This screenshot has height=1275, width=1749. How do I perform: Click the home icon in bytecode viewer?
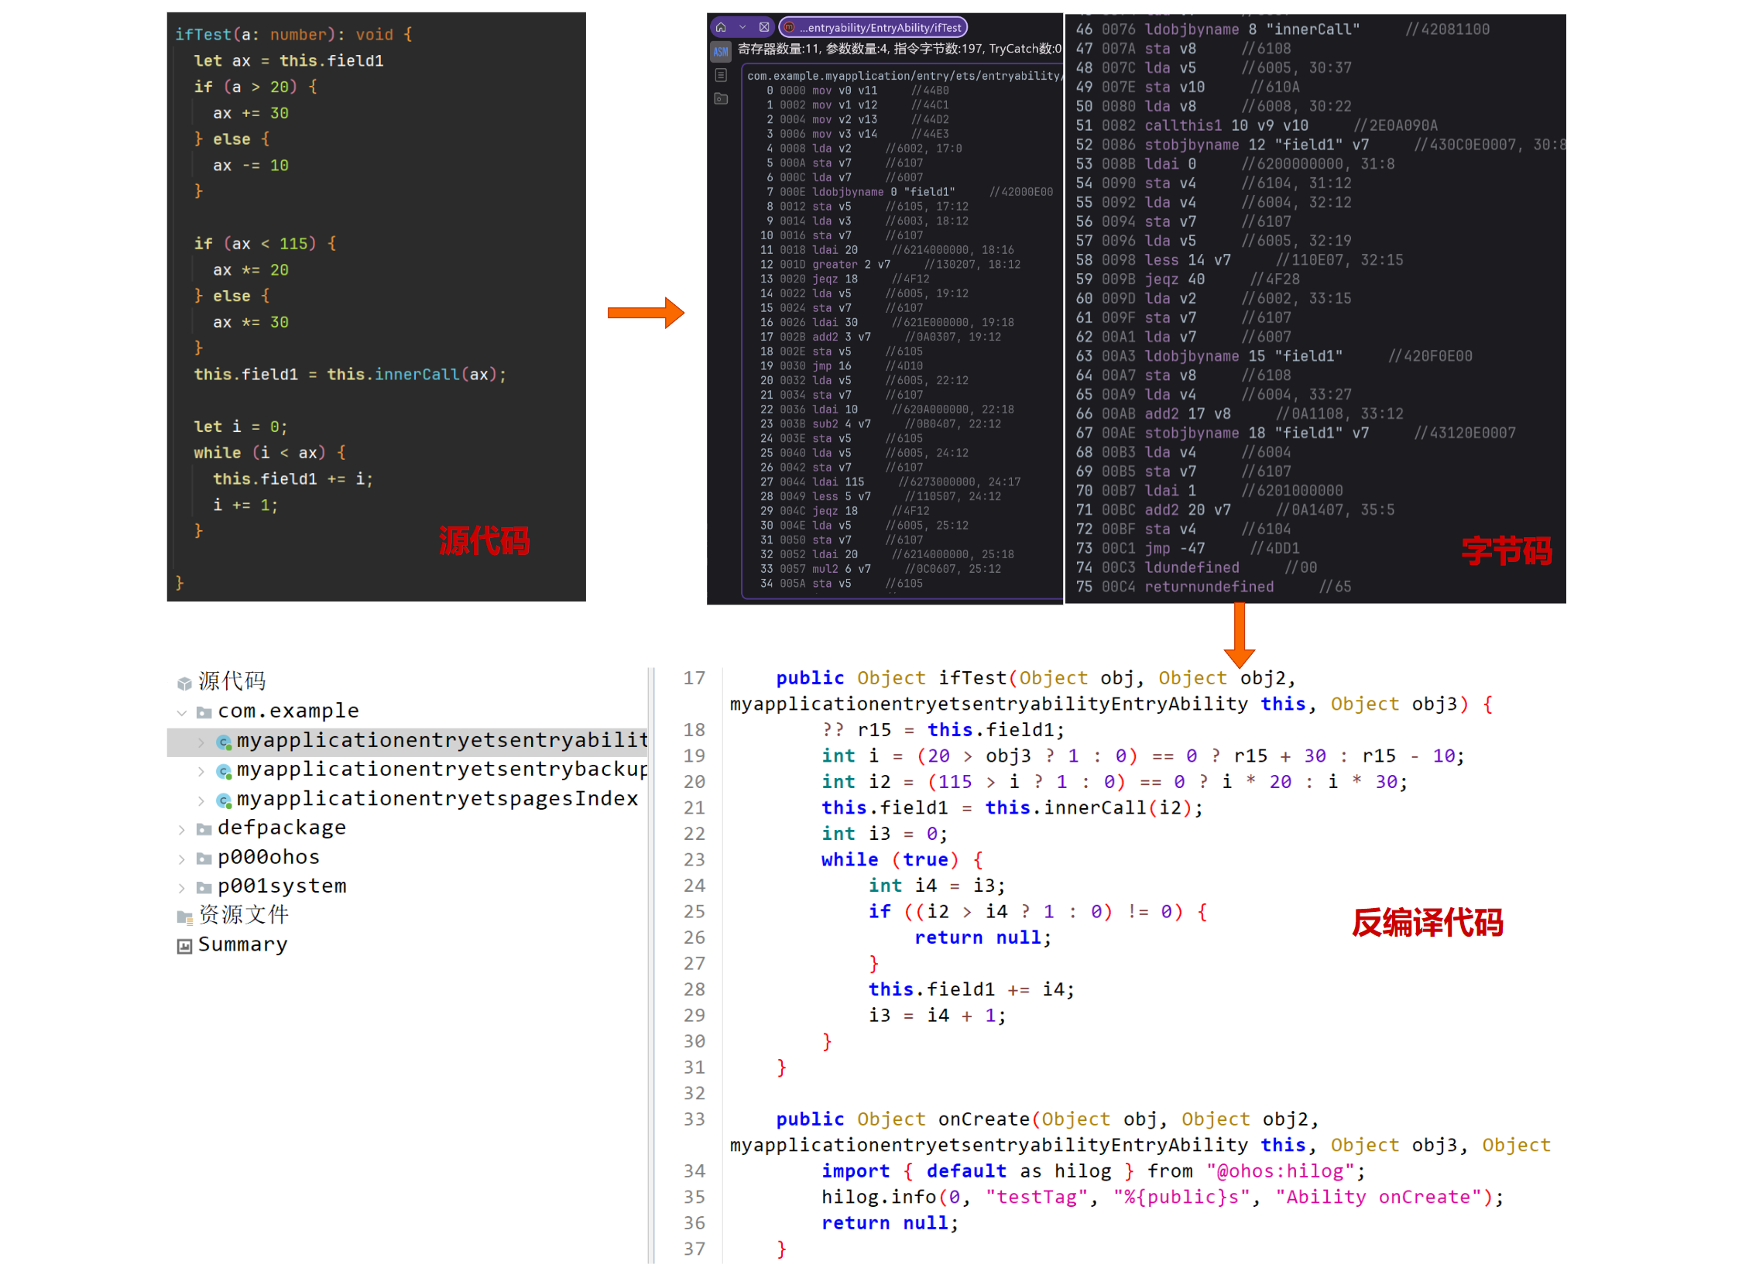[x=721, y=27]
